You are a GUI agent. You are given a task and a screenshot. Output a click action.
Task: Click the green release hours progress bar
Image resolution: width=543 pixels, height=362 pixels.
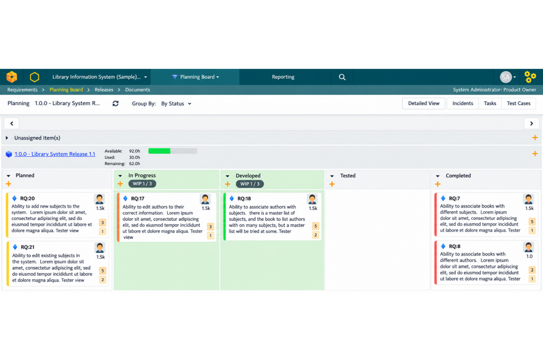pyautogui.click(x=172, y=151)
